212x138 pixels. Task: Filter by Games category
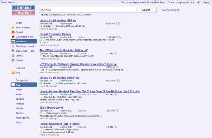(20, 113)
